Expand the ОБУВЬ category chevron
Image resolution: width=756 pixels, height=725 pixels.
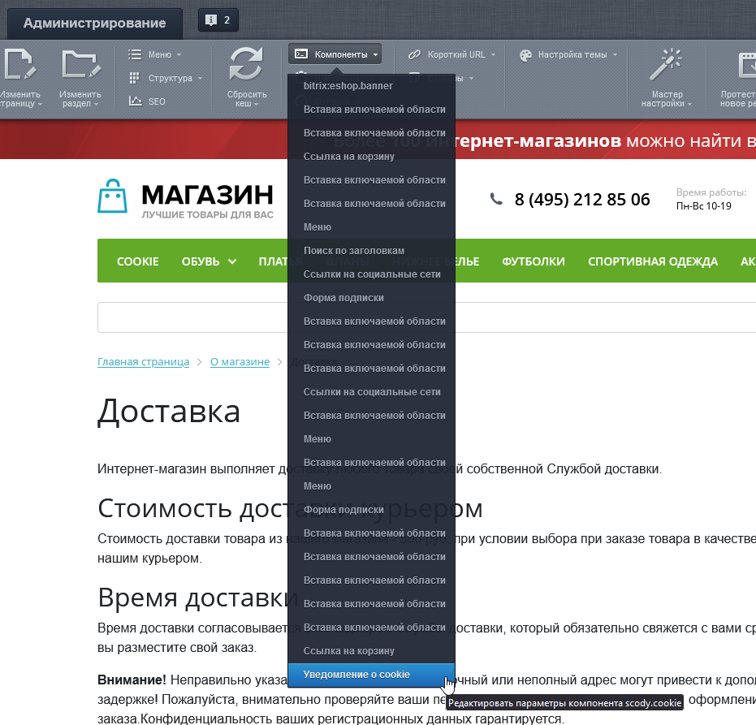[x=232, y=261]
